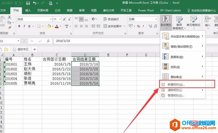
Task: Click the italic I formatting icon
Action: (x=25, y=26)
